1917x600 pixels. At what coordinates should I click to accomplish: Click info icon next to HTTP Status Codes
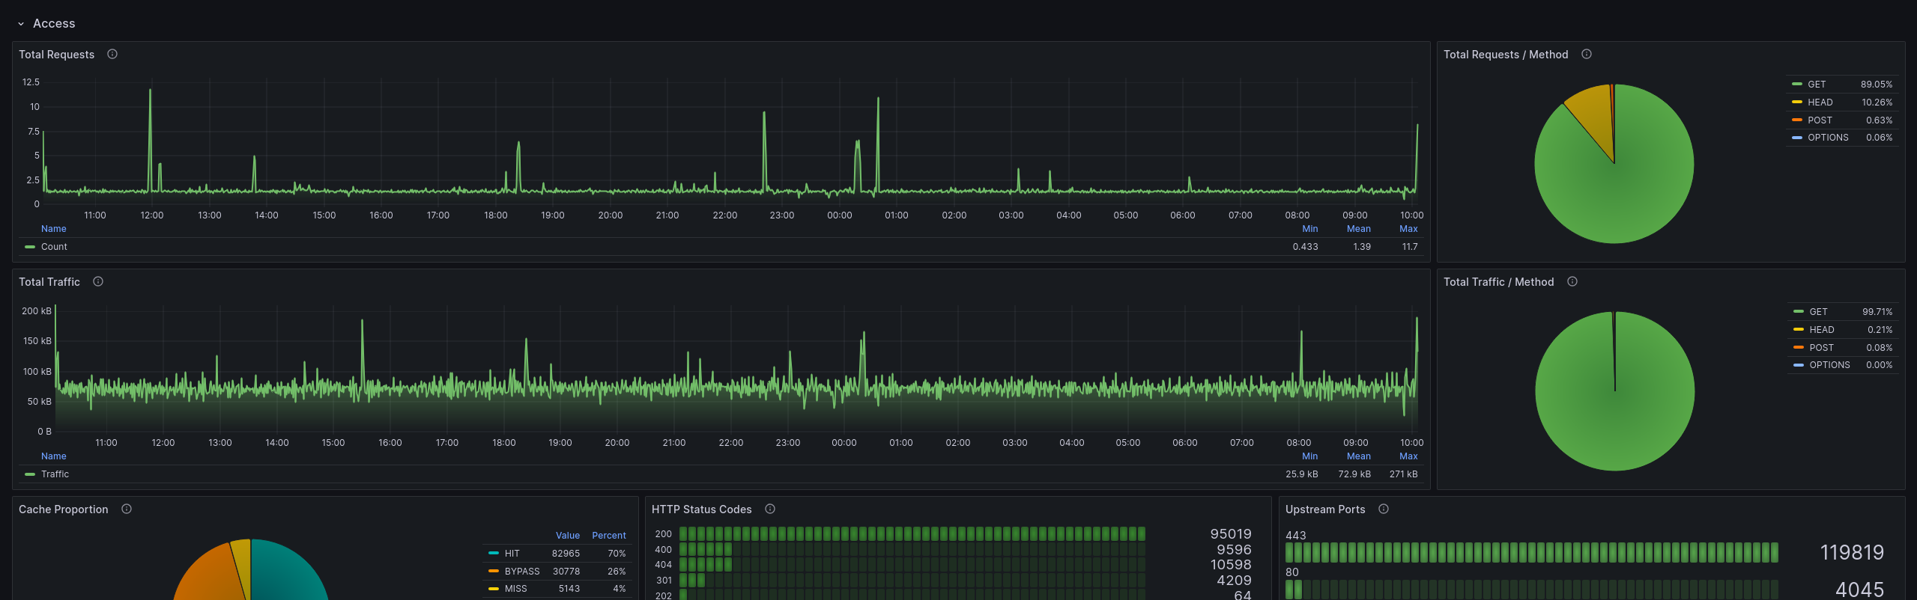tap(770, 509)
